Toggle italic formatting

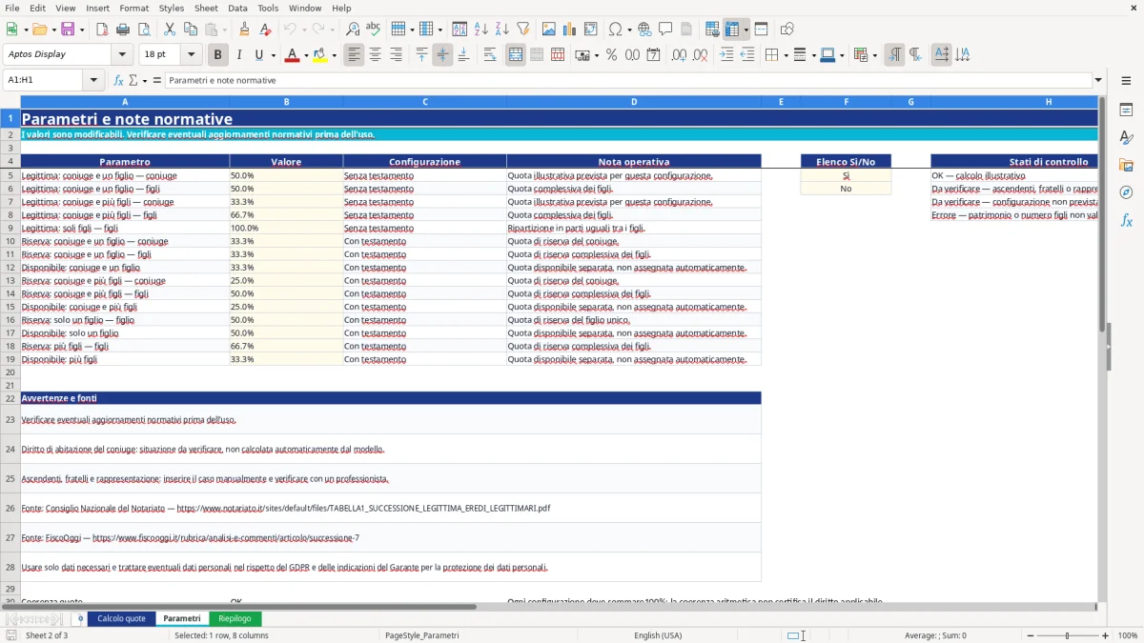tap(239, 55)
